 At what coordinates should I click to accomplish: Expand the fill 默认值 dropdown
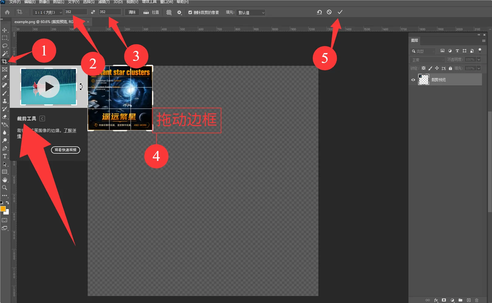click(251, 12)
